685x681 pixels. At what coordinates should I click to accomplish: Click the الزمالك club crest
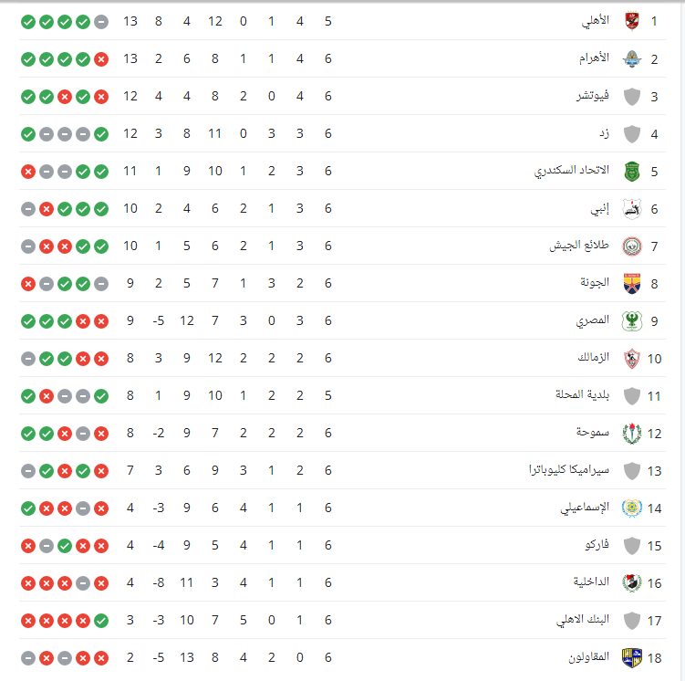click(630, 359)
